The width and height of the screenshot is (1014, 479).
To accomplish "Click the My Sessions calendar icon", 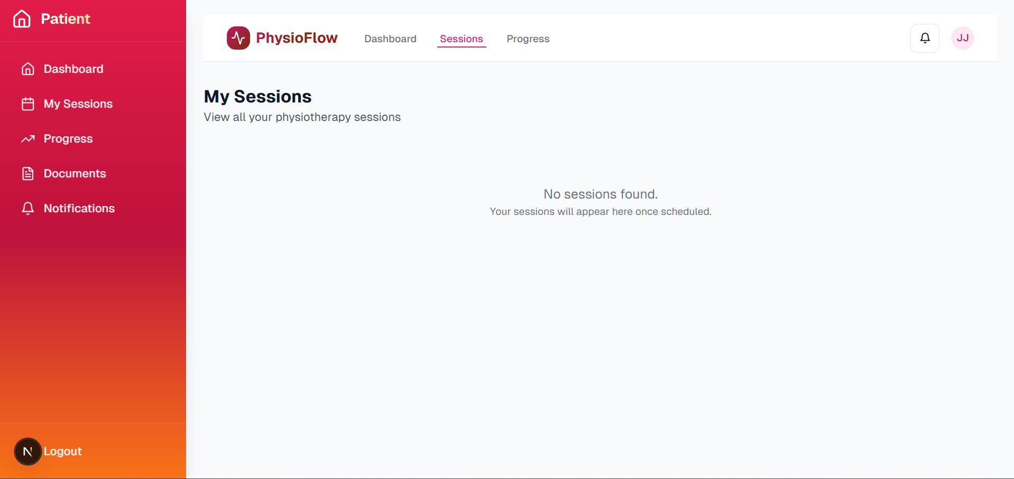I will pyautogui.click(x=28, y=104).
